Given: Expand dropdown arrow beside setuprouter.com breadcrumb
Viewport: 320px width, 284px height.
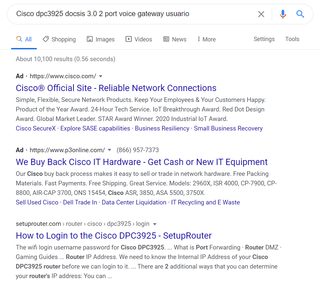Looking at the screenshot, I should 155,224.
